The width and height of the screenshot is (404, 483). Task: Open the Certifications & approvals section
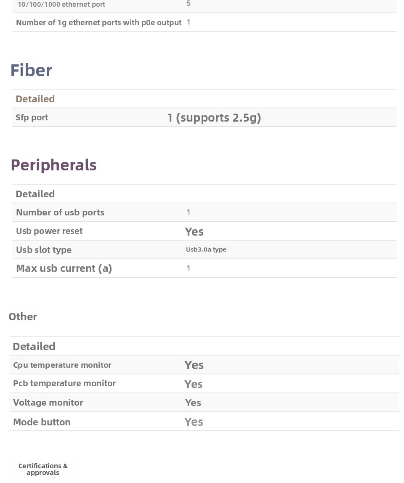pyautogui.click(x=43, y=469)
